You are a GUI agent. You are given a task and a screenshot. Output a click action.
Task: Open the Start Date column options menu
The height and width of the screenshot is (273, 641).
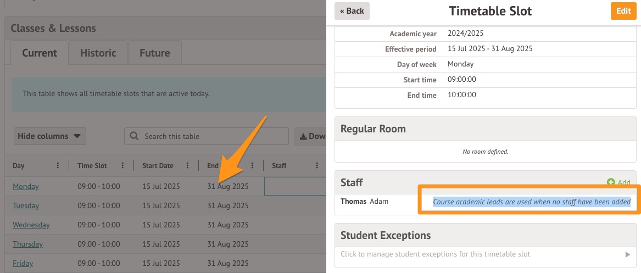188,166
